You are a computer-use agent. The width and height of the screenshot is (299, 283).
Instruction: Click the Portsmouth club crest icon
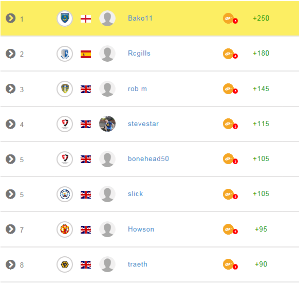tap(65, 19)
